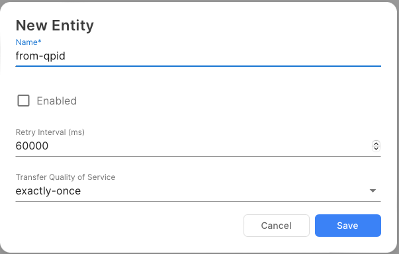Viewport: 399px width, 254px height.
Task: Click the dropdown triangle for Transfer Quality of Service
Action: 373,190
